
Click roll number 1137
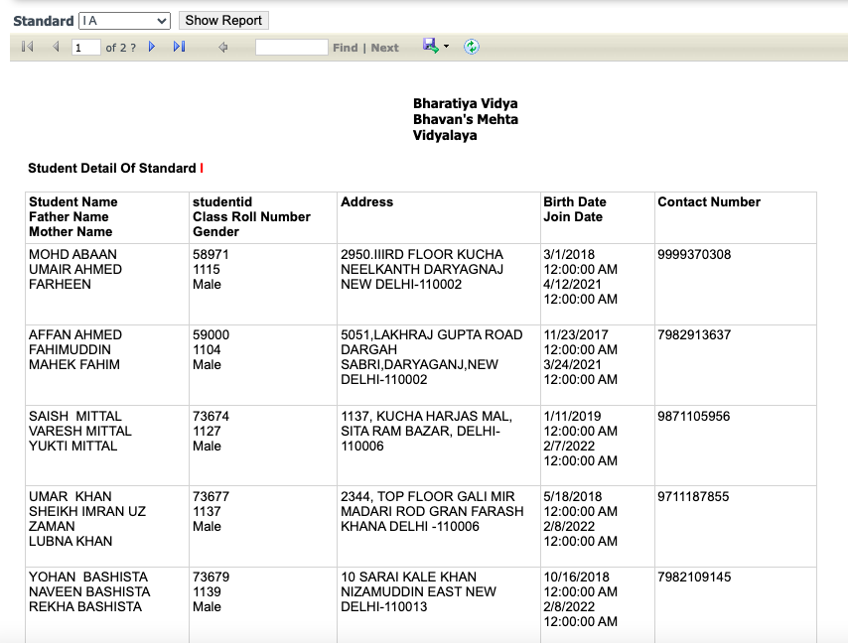tap(207, 512)
